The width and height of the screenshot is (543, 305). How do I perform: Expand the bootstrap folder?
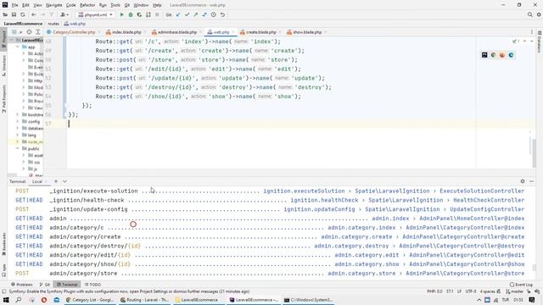coord(18,114)
